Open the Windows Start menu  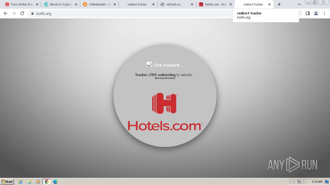click(x=7, y=181)
